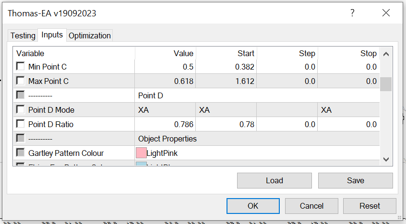The width and height of the screenshot is (406, 224).
Task: Tick the Max Point C checkbox
Action: pyautogui.click(x=20, y=81)
